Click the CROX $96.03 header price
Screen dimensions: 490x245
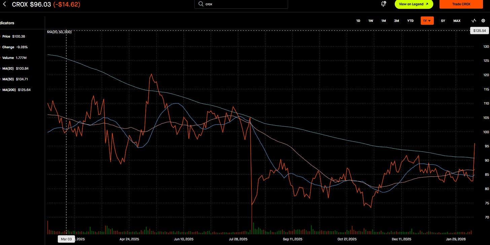pos(31,4)
